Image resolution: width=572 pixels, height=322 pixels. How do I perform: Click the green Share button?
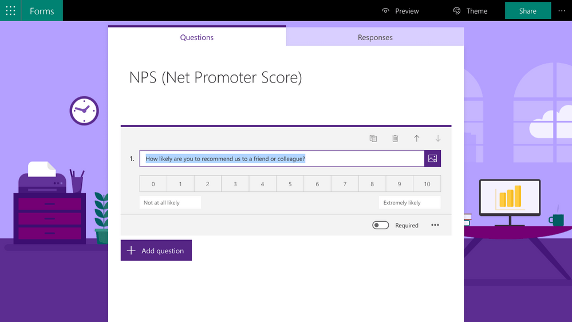pyautogui.click(x=528, y=10)
